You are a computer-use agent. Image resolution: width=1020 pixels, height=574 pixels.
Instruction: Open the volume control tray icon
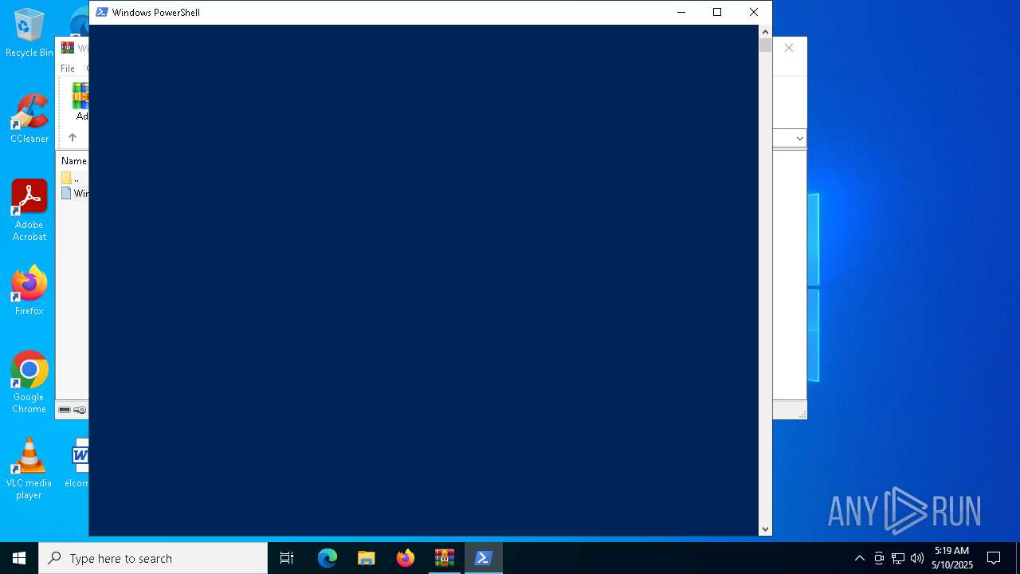tap(917, 558)
